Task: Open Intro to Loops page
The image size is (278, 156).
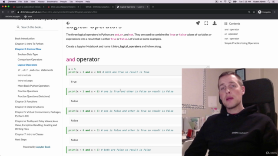Action: (25, 81)
